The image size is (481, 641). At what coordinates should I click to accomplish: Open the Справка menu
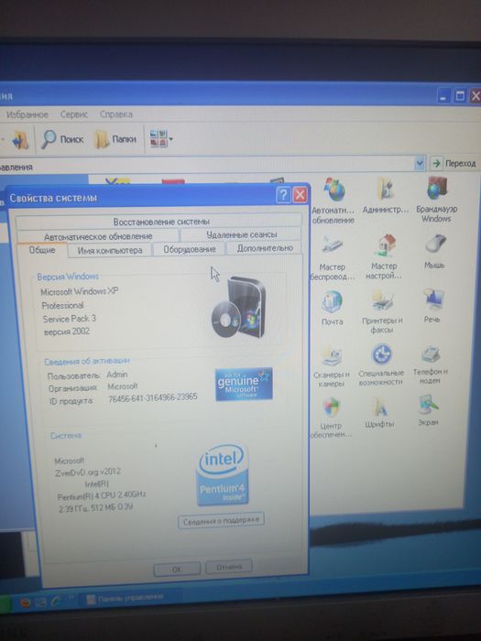116,114
